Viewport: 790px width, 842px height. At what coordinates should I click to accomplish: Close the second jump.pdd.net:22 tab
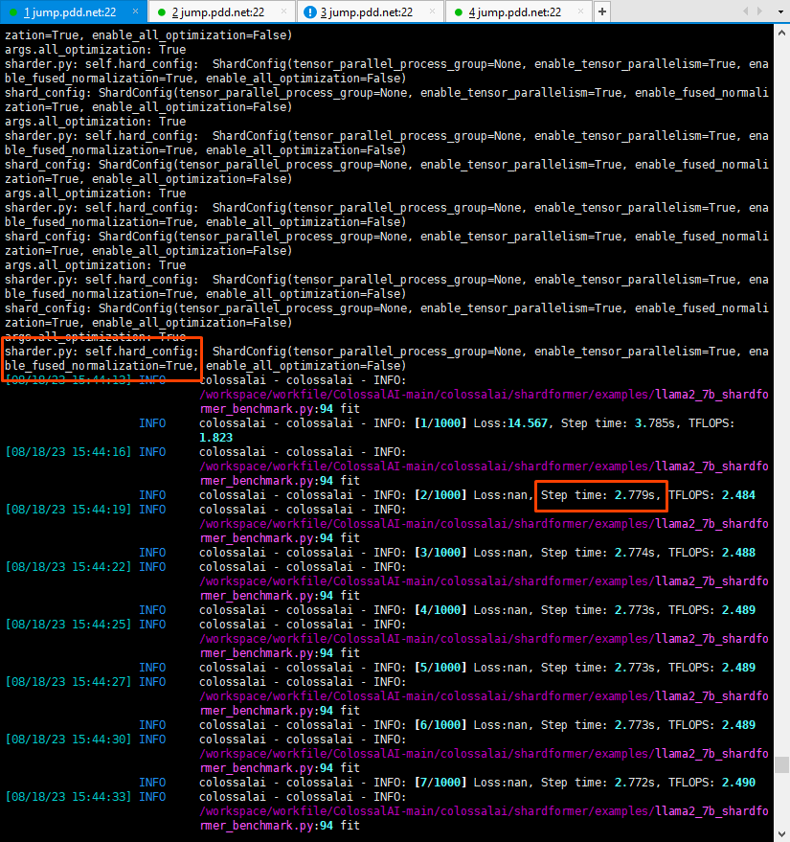(x=283, y=11)
